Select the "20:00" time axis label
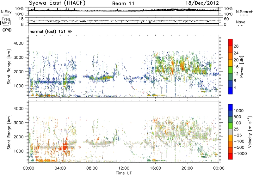 click(x=187, y=168)
